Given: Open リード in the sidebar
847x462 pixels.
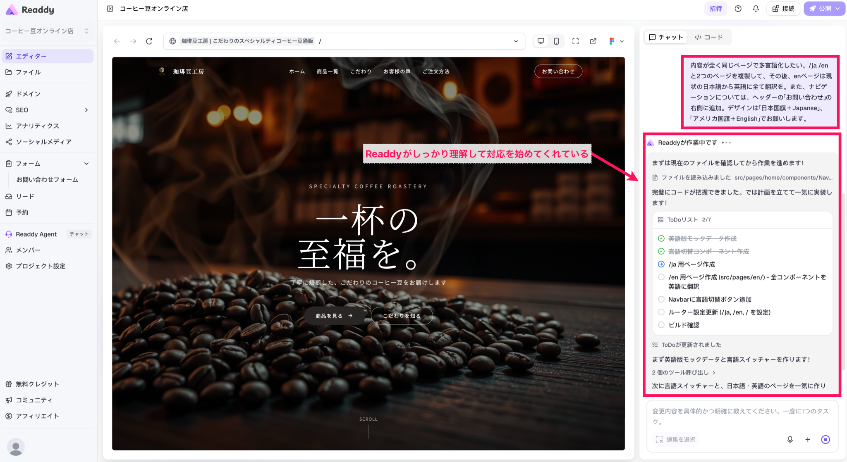Looking at the screenshot, I should click(x=48, y=196).
